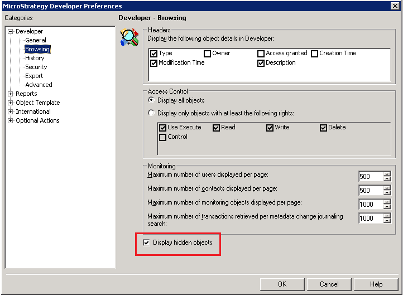Open Help for this dialog
The height and width of the screenshot is (296, 403).
point(376,284)
